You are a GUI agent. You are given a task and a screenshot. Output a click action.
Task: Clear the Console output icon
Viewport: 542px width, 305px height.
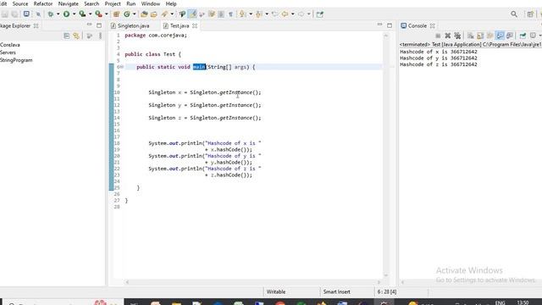471,36
